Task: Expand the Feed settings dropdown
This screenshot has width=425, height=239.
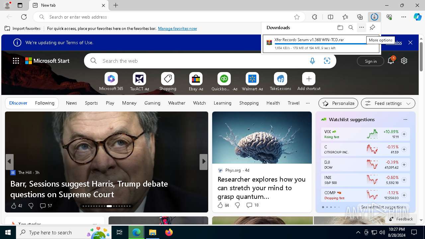Action: (x=388, y=103)
